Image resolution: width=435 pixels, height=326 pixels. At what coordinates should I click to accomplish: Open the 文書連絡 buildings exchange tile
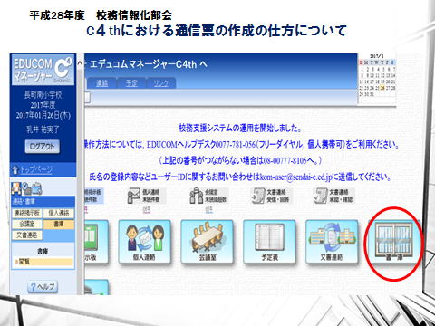(332, 242)
